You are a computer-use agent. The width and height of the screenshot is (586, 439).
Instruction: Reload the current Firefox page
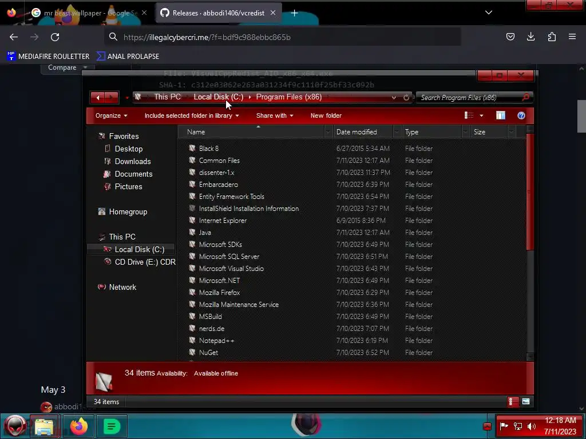tap(55, 37)
